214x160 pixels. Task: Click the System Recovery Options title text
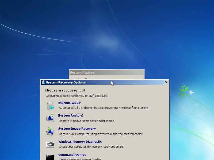[66, 82]
